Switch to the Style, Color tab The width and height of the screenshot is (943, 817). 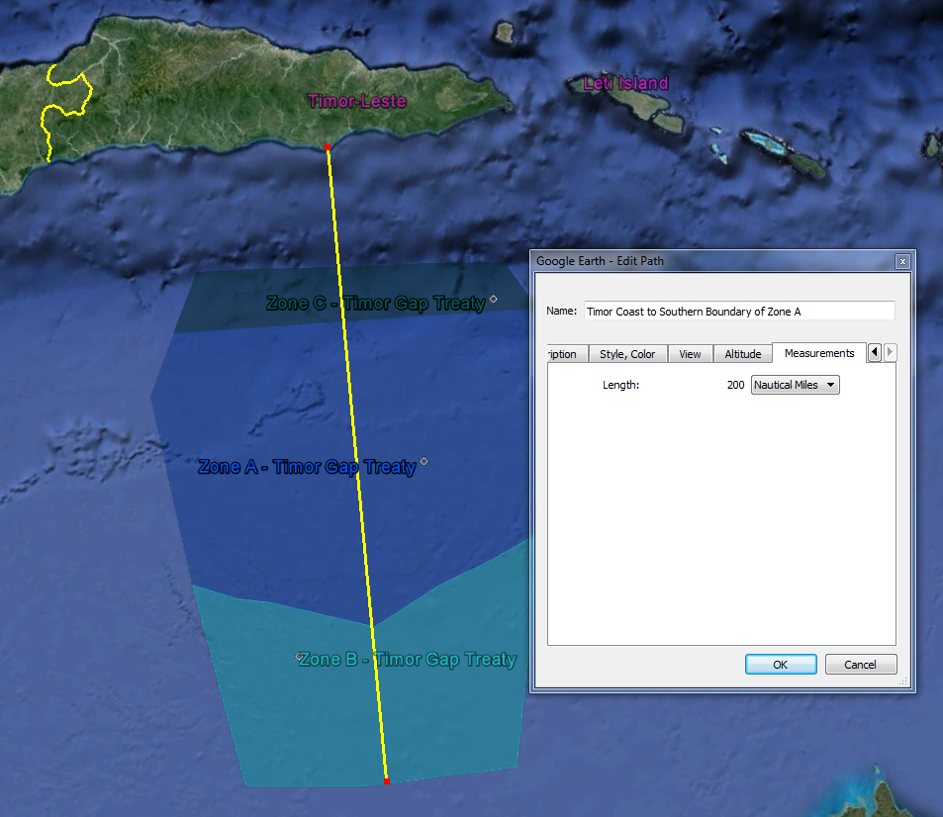tap(627, 354)
